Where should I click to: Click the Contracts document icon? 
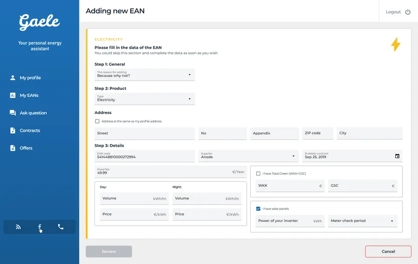pos(13,130)
